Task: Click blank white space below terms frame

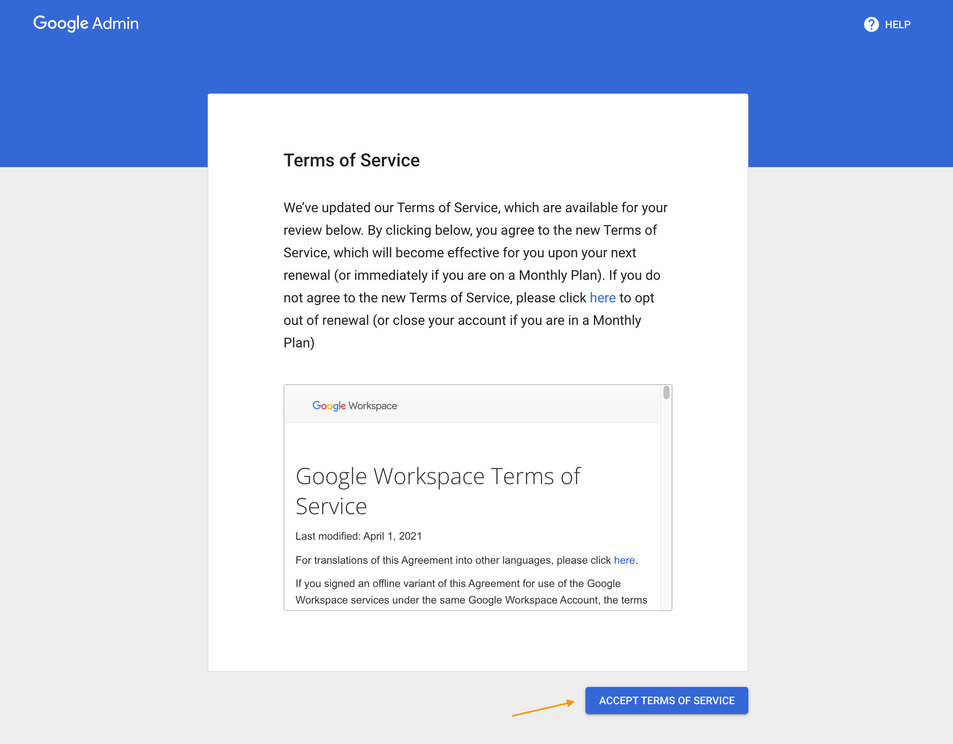Action: (x=477, y=641)
